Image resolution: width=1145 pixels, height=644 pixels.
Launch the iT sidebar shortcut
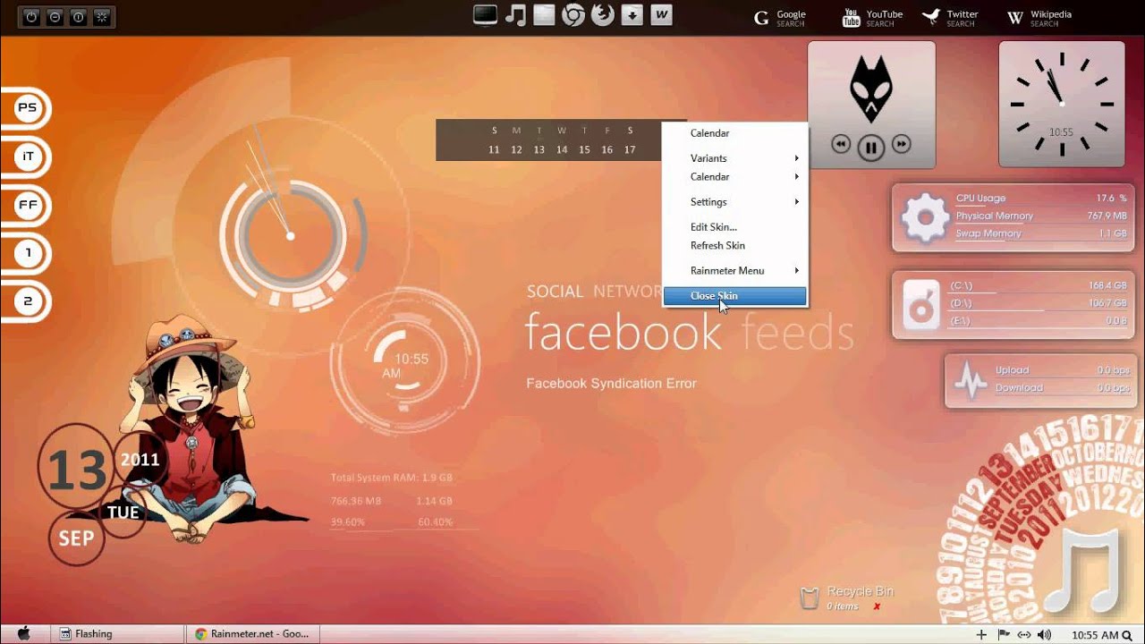(28, 157)
